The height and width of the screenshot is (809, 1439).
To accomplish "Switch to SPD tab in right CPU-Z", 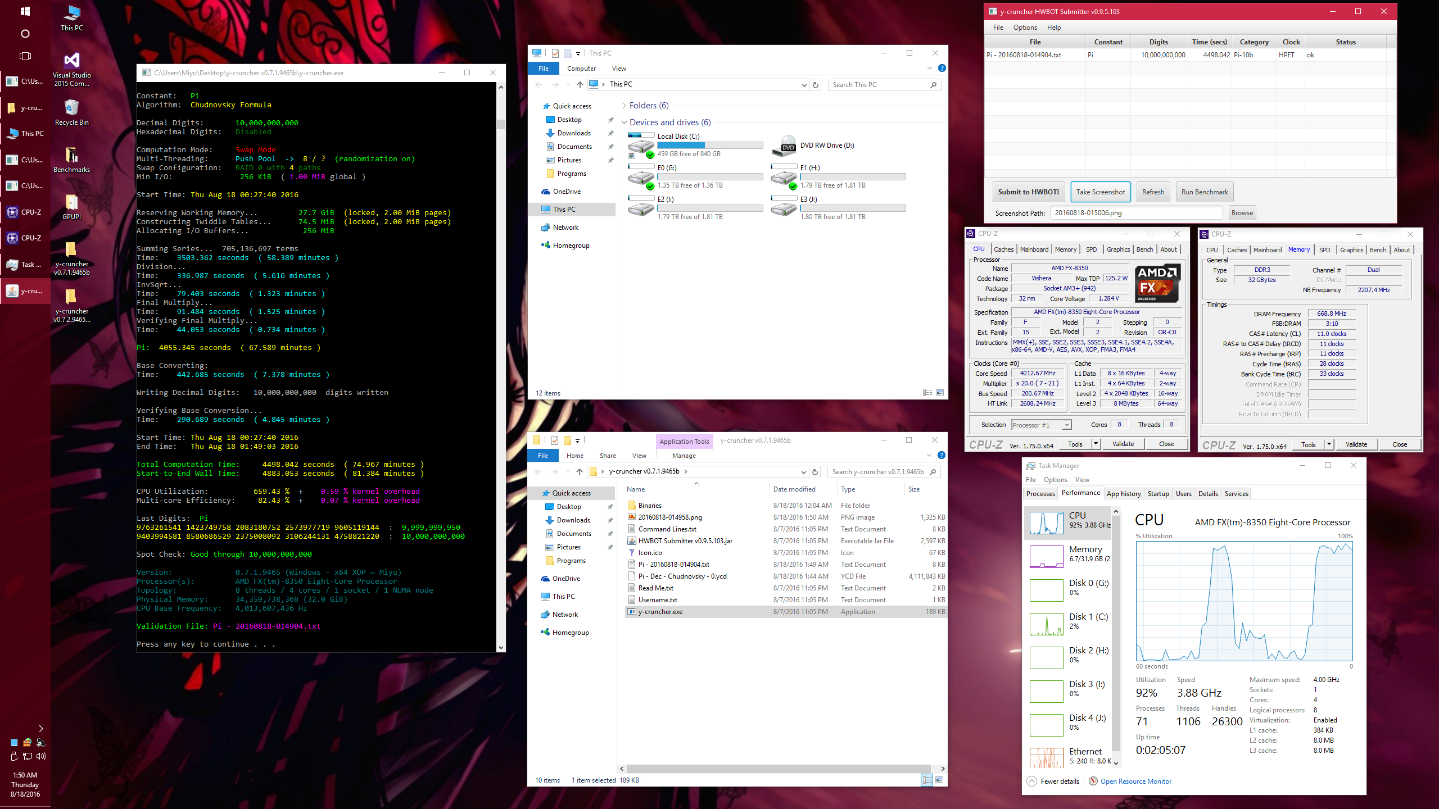I will coord(1324,249).
